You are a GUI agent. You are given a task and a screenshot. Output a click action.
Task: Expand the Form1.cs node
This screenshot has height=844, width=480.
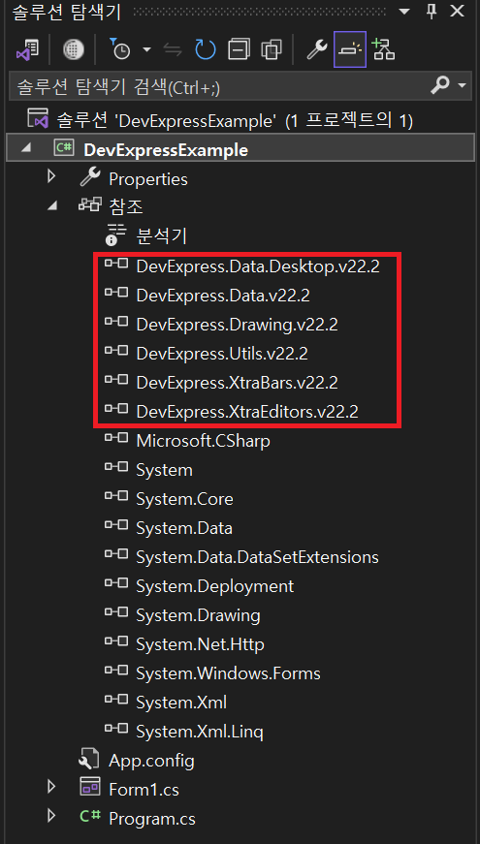pyautogui.click(x=51, y=787)
